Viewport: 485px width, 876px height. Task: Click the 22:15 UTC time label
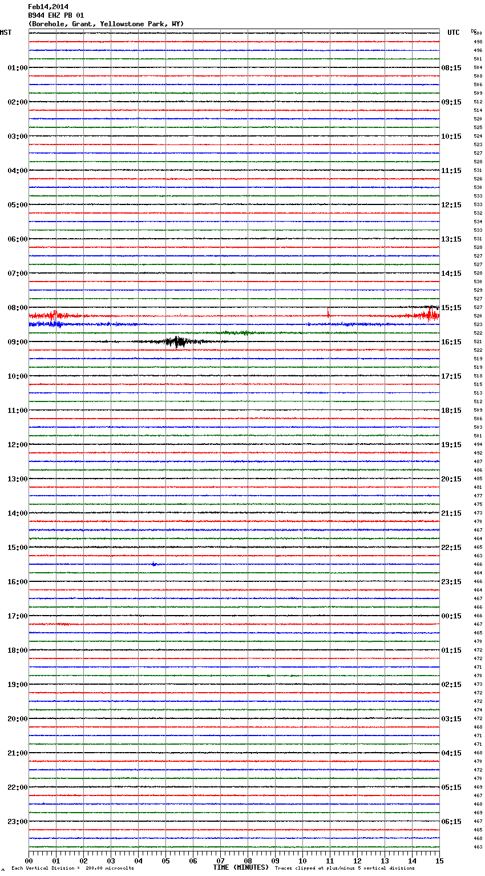[x=451, y=548]
